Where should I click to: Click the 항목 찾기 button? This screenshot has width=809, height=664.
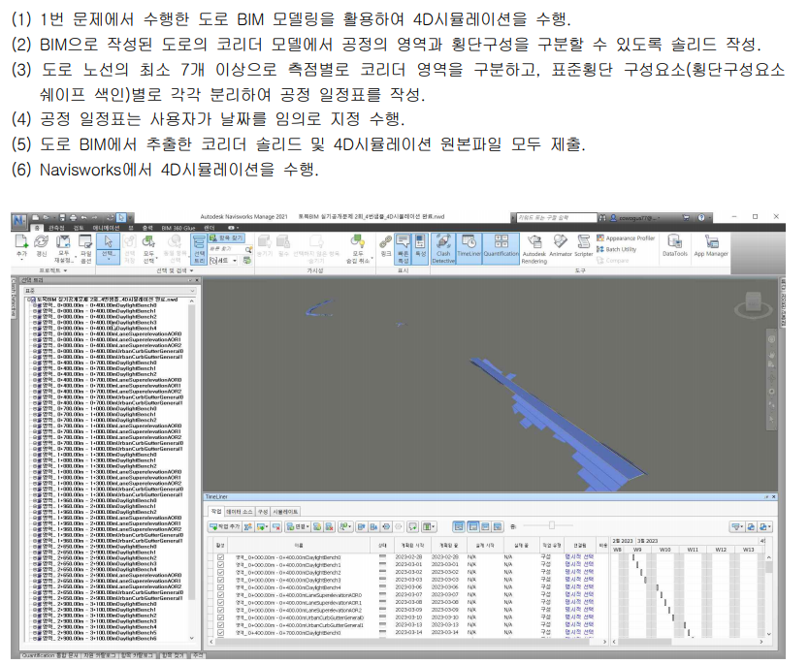point(226,237)
